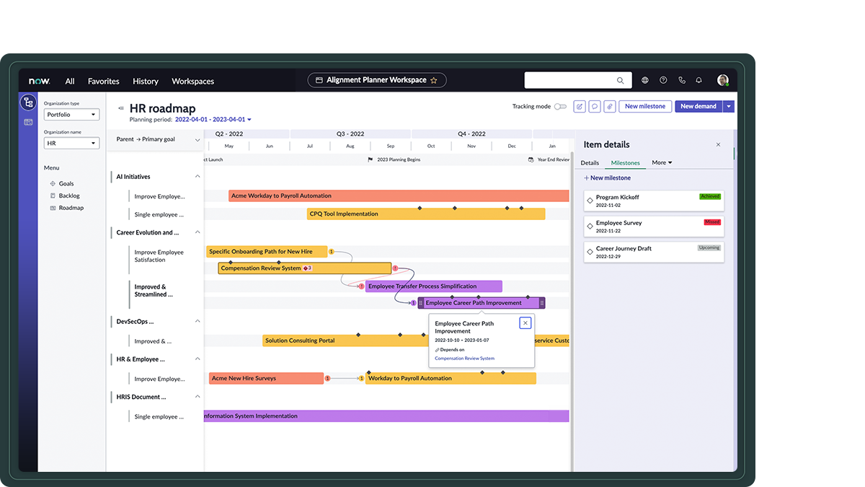
Task: Click the New milestone toolbar button
Action: tap(645, 107)
